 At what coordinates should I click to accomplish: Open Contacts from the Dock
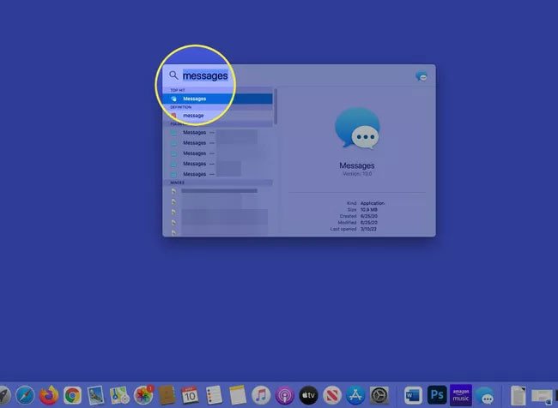pos(167,395)
